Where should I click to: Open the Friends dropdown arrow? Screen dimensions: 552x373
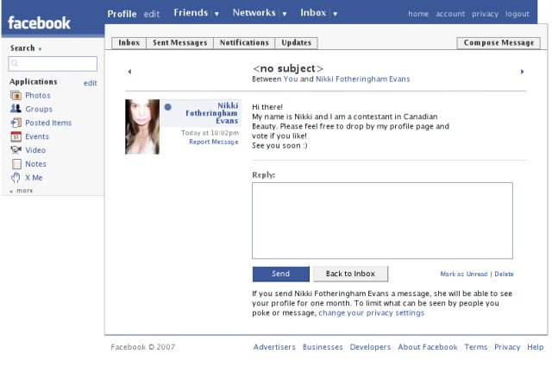coord(216,14)
